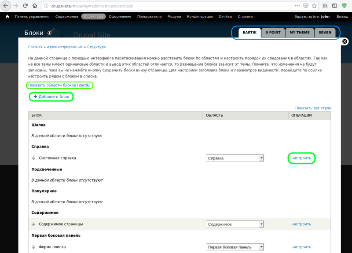The width and height of the screenshot is (352, 253).
Task: Click Шапка region heading
Action: [x=38, y=125]
